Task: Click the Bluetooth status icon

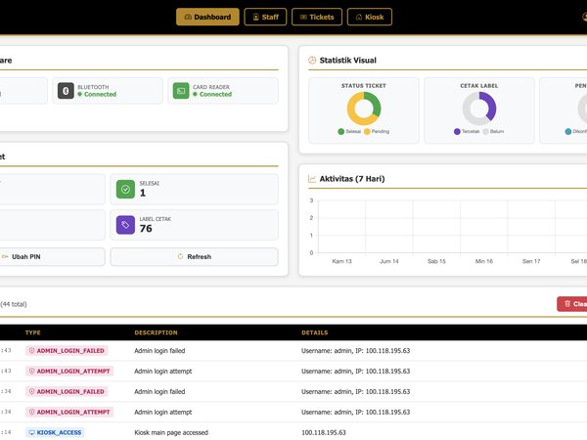Action: coord(66,91)
